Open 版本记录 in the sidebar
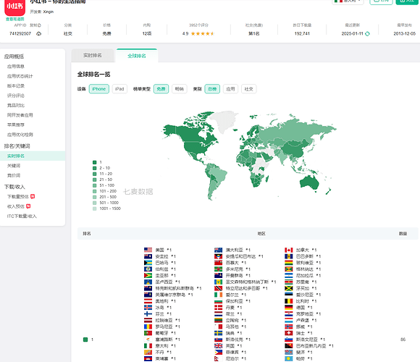Screen dimensions: 420x362 (16, 86)
